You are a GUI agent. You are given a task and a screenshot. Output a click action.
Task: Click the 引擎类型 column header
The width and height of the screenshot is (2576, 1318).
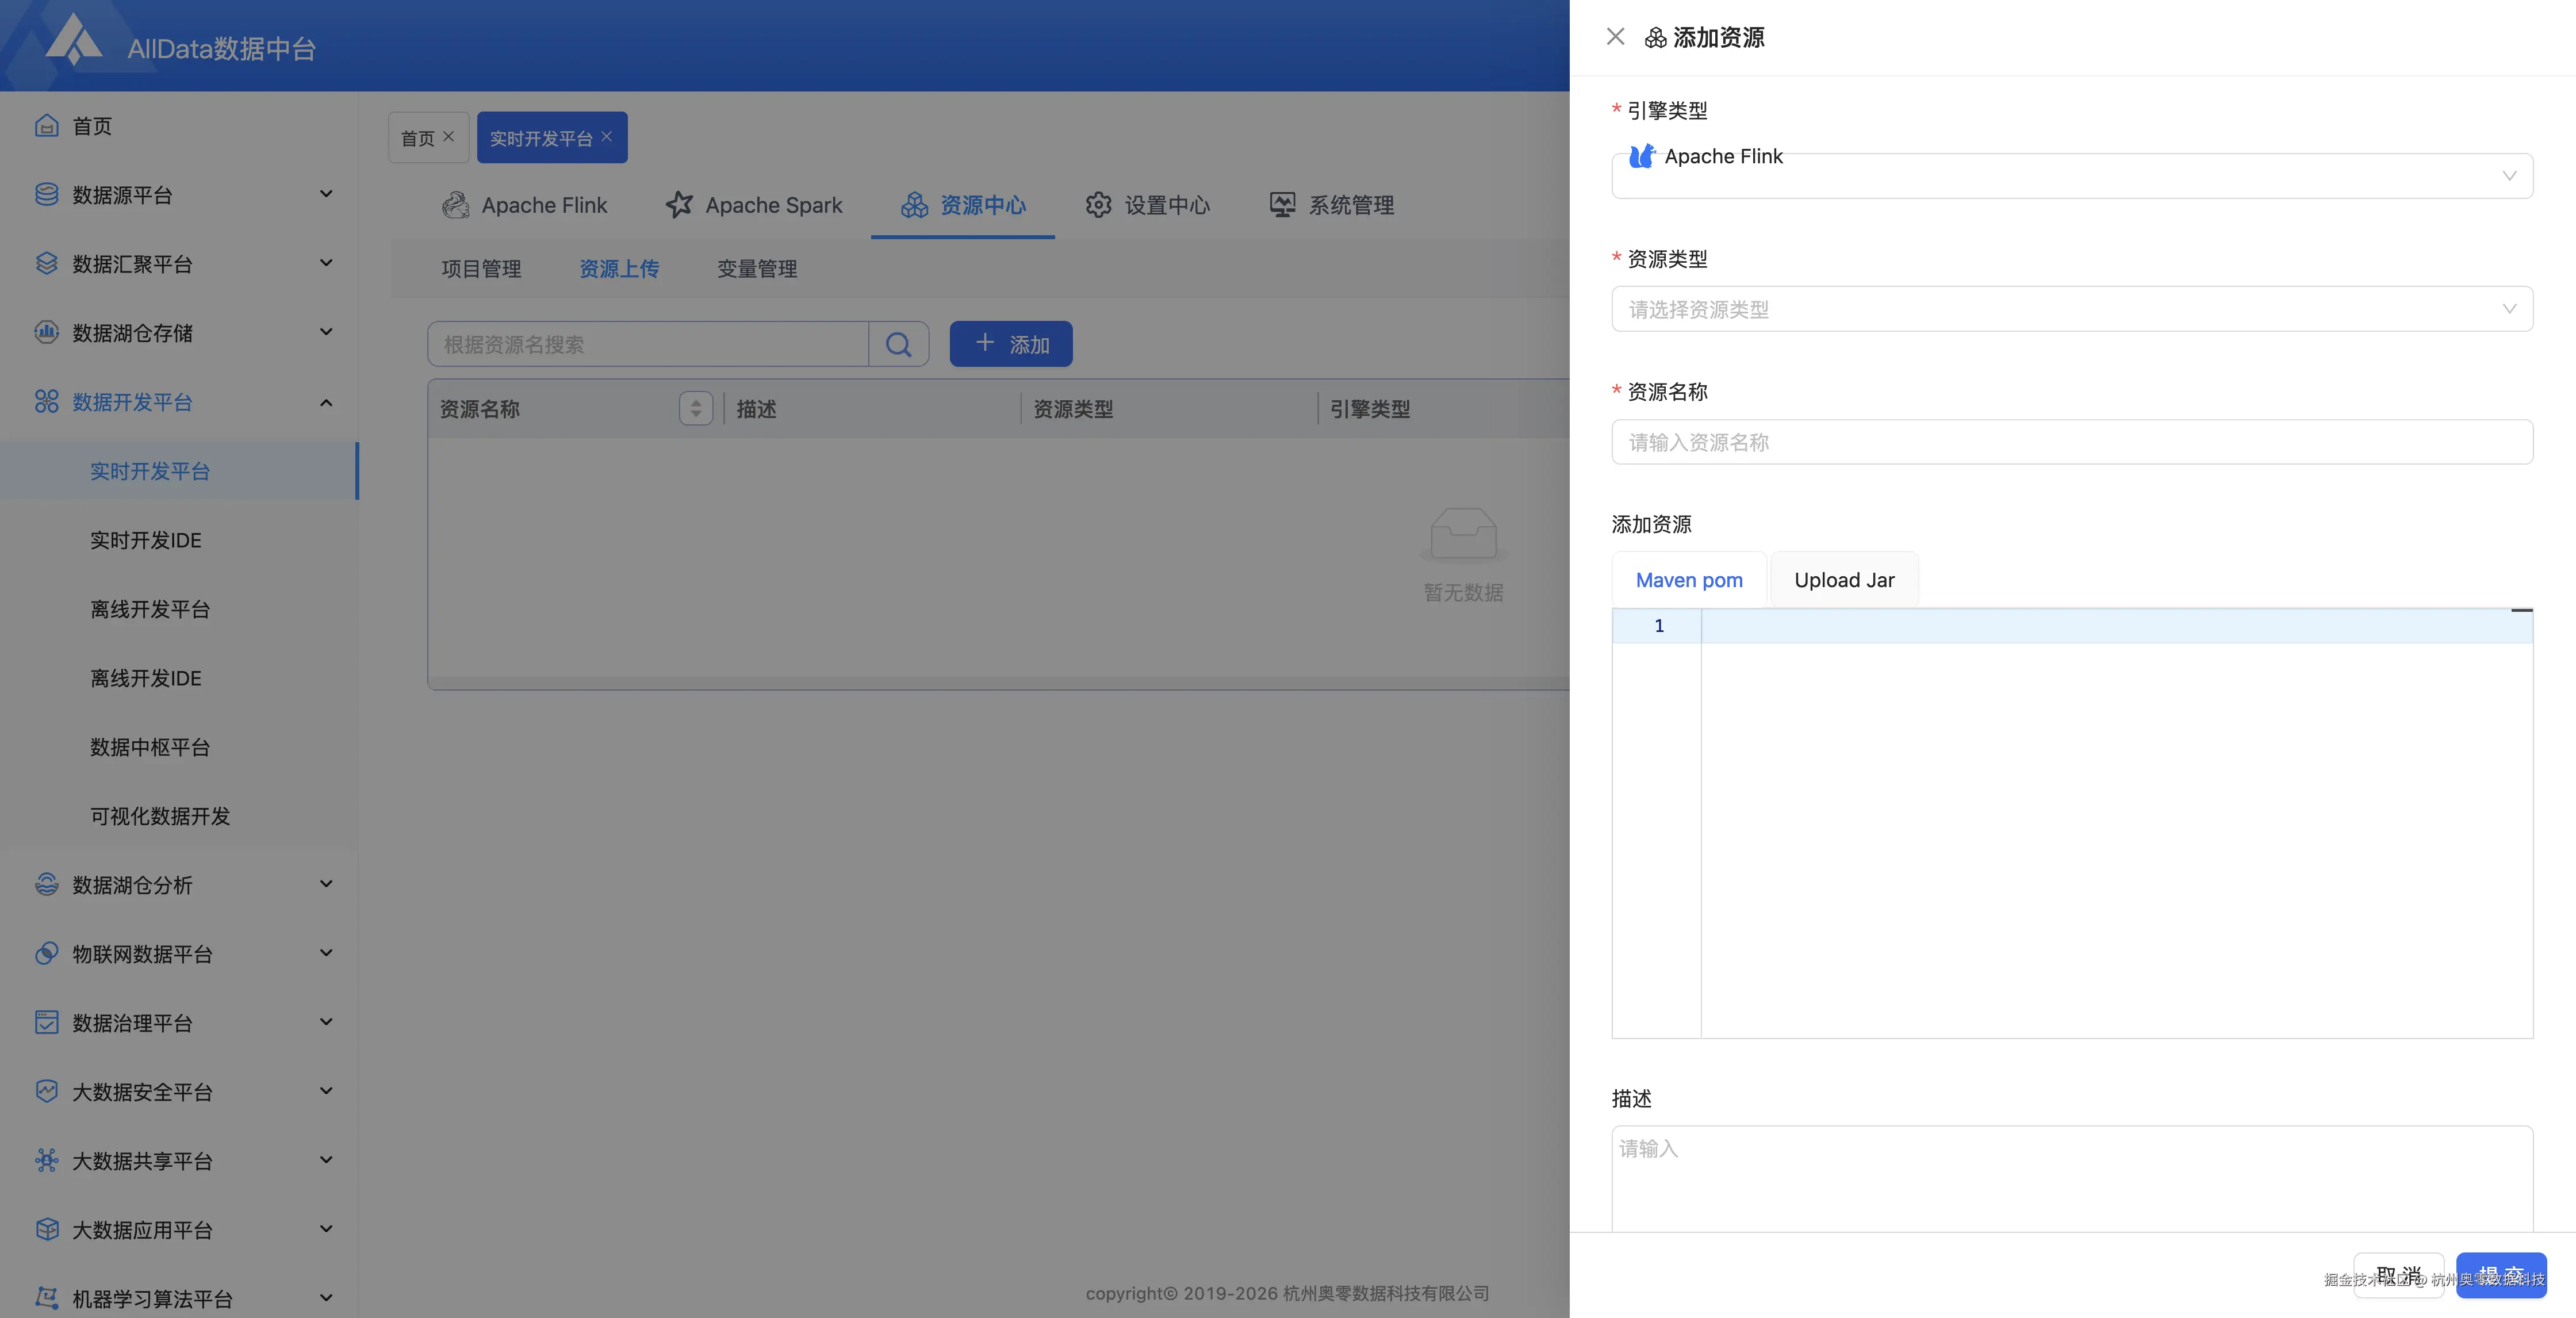(x=1370, y=408)
